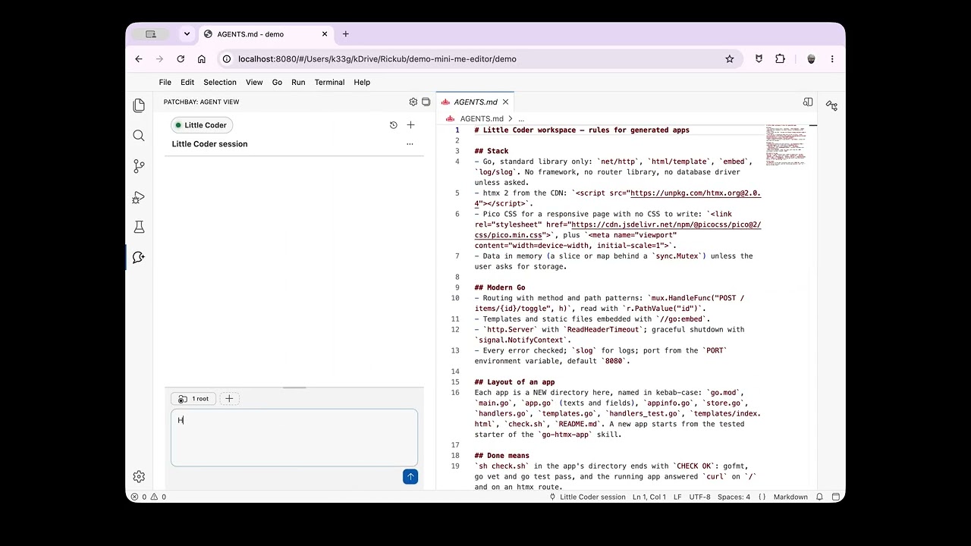Send the message with the blue arrow button
Image resolution: width=971 pixels, height=546 pixels.
point(410,476)
